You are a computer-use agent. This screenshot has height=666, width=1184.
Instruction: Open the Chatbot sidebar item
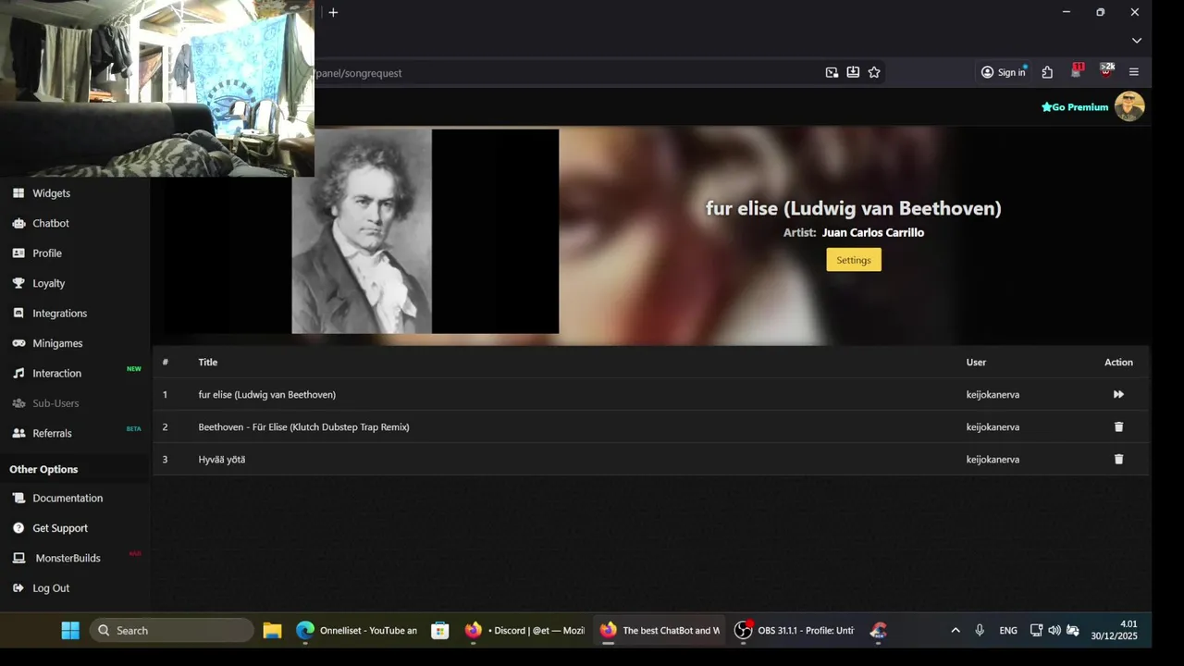point(51,223)
